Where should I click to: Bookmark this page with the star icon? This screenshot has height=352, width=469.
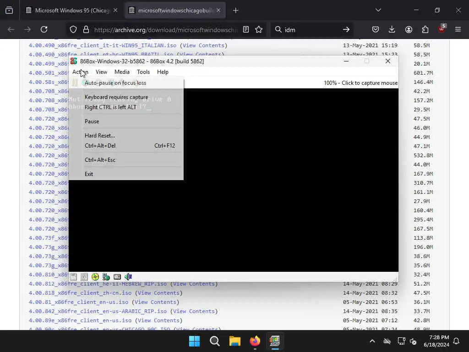tap(259, 29)
